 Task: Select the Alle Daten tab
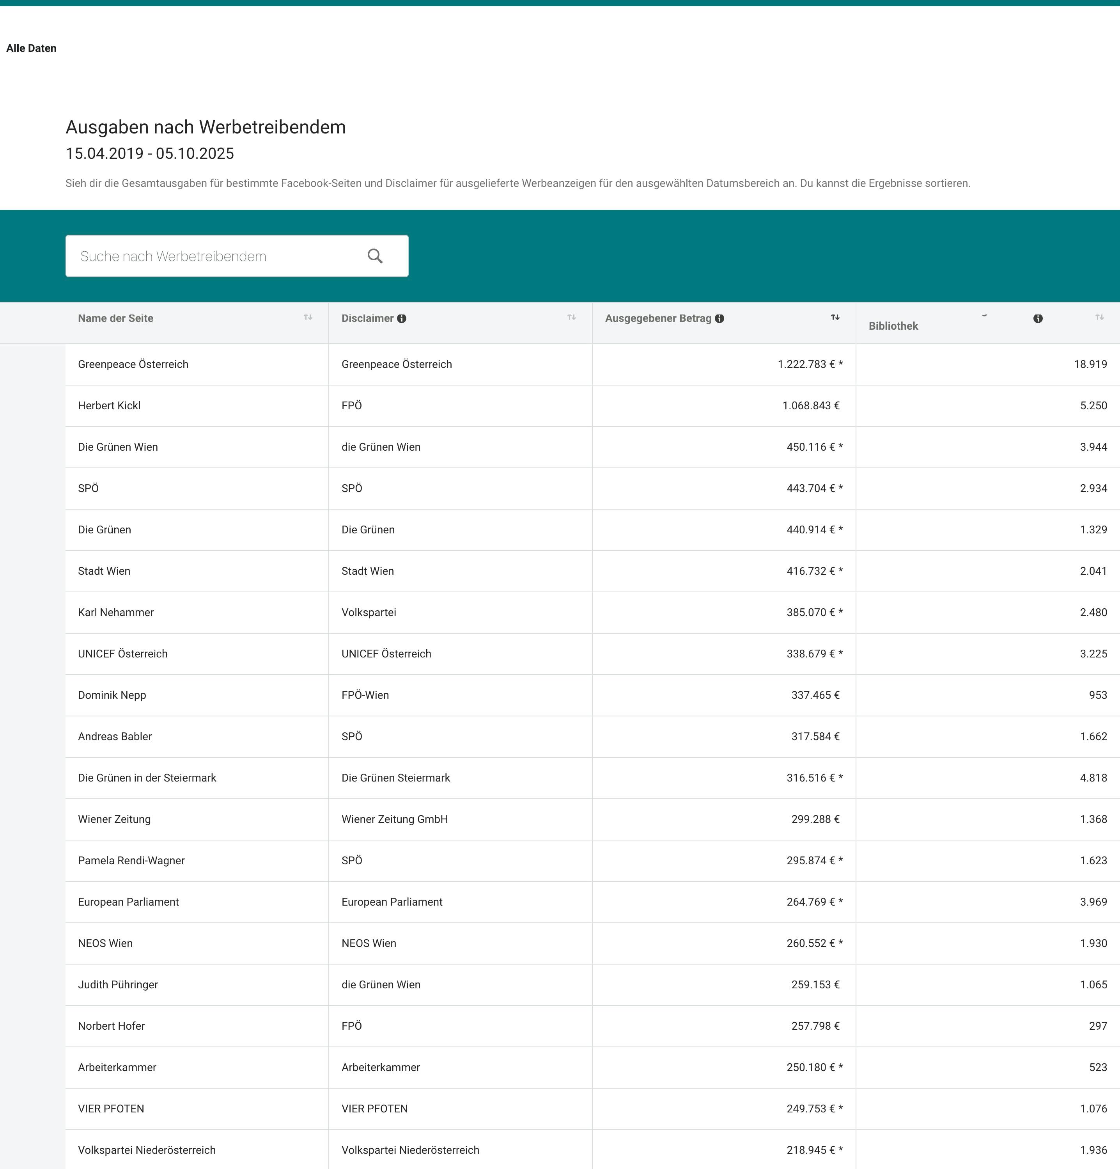point(31,48)
